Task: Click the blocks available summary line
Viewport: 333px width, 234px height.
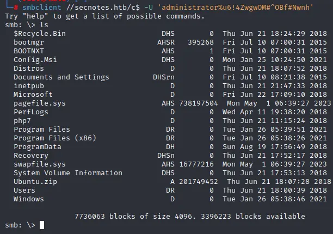Action: click(201, 217)
